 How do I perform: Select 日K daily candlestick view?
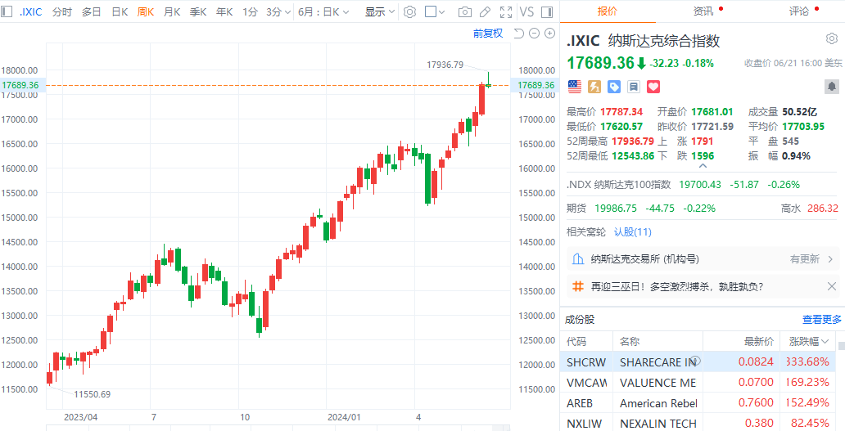120,11
